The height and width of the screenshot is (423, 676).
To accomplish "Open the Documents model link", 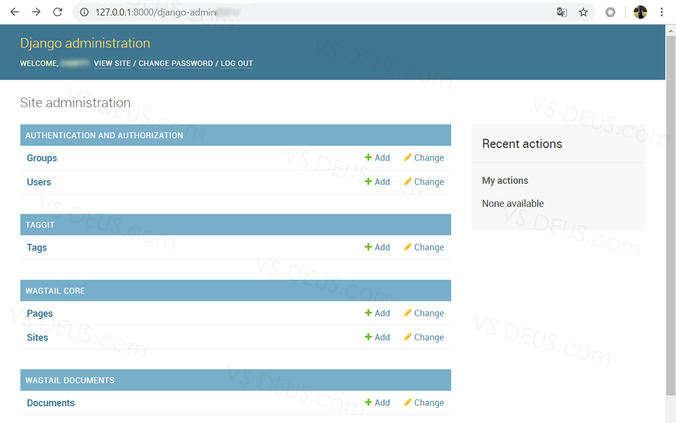I will (x=51, y=403).
